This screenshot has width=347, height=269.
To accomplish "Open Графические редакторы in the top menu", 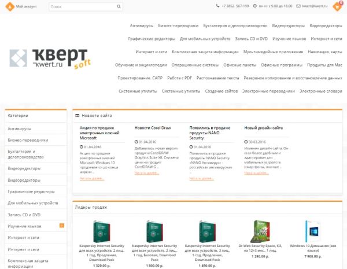I will [x=152, y=39].
